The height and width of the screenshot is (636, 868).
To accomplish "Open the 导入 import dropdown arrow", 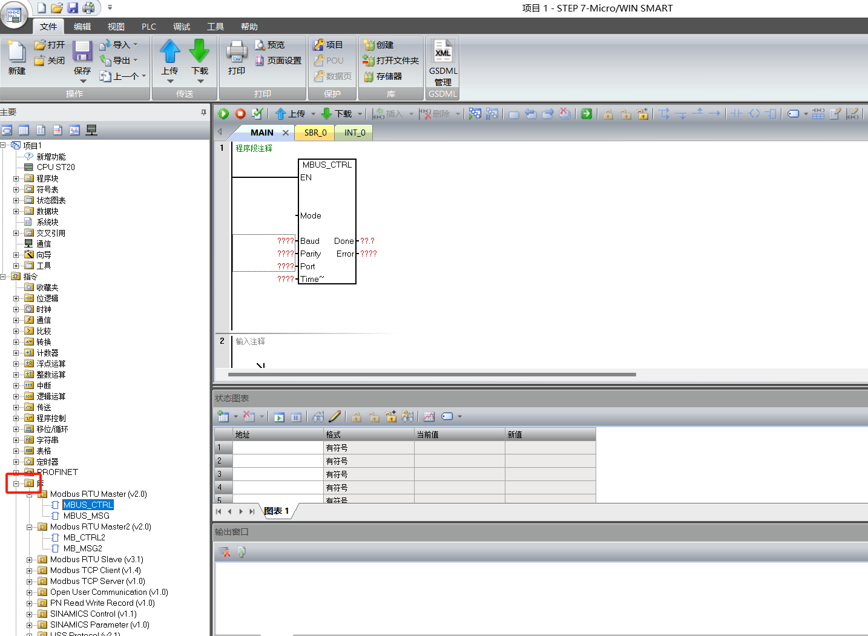I will tap(136, 45).
